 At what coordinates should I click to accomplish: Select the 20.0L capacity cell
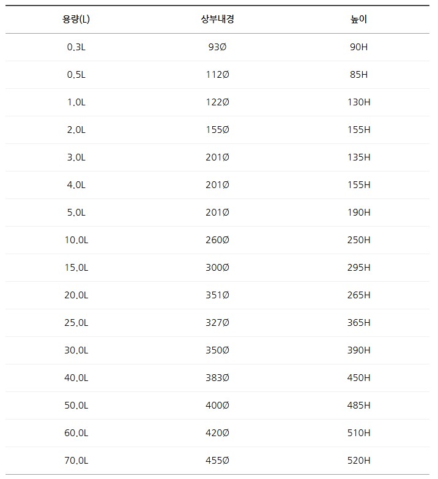point(76,295)
